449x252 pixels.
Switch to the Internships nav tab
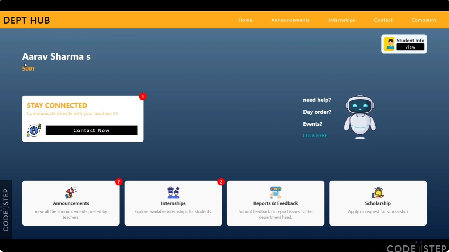(341, 20)
